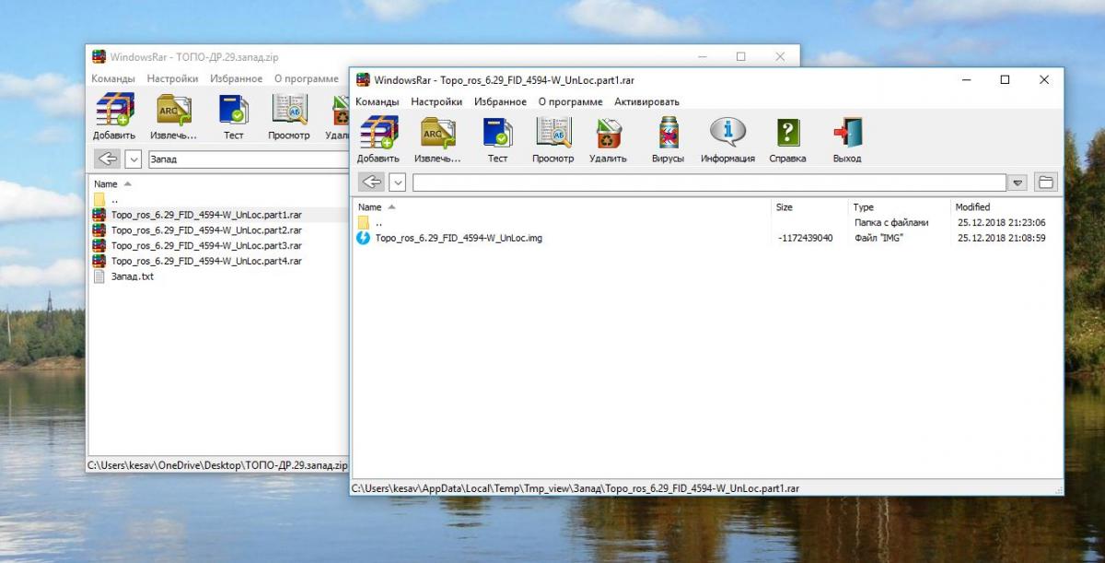This screenshot has width=1105, height=563.
Task: Click the Справка help book icon
Action: click(x=787, y=135)
